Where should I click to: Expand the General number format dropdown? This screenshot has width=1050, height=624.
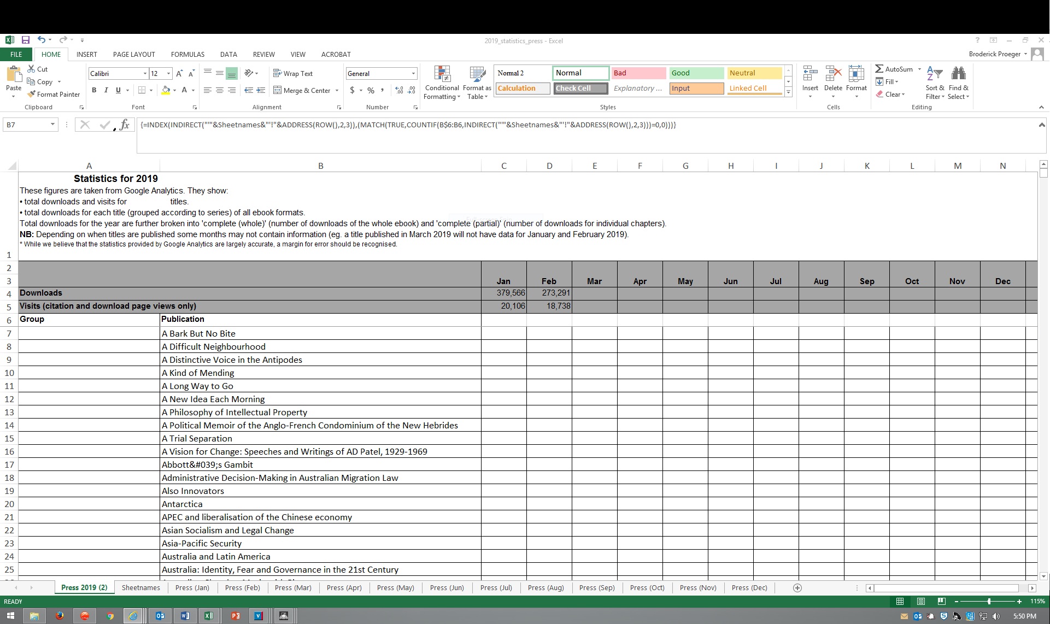413,73
